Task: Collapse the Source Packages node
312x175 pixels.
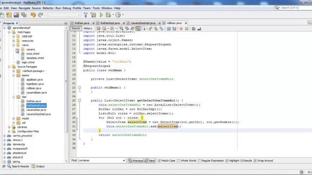Action: pyautogui.click(x=9, y=67)
